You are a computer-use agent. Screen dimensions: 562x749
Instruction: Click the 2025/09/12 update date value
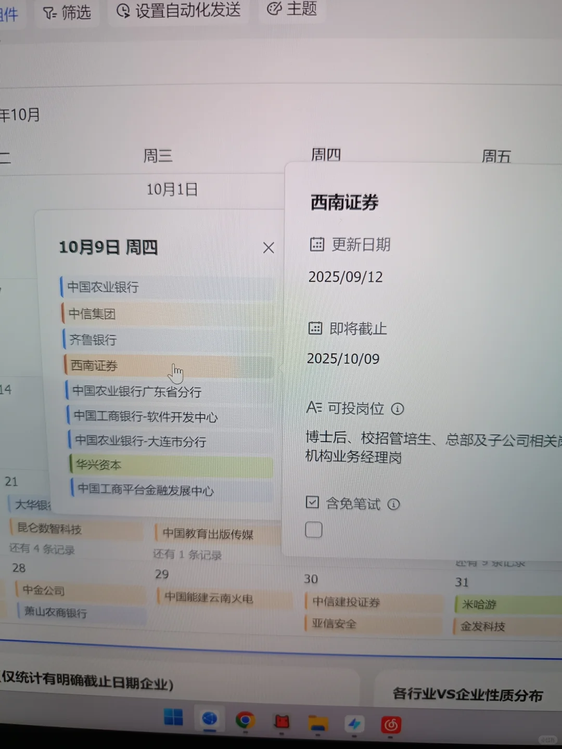(346, 277)
